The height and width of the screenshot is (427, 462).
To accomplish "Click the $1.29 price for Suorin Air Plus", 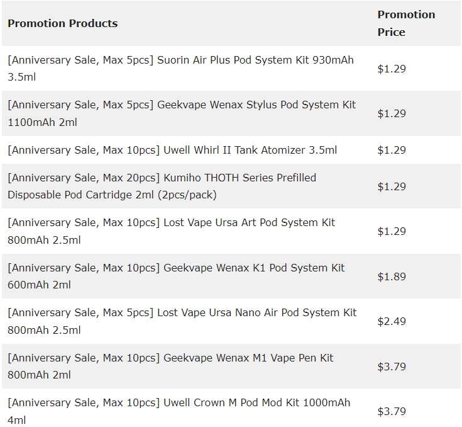I will tap(392, 69).
